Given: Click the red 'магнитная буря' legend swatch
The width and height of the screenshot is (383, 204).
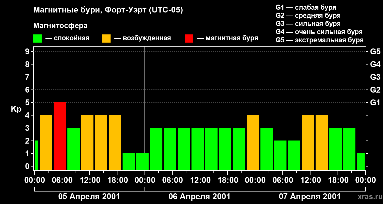Looking at the screenshot, I should click(x=189, y=39).
